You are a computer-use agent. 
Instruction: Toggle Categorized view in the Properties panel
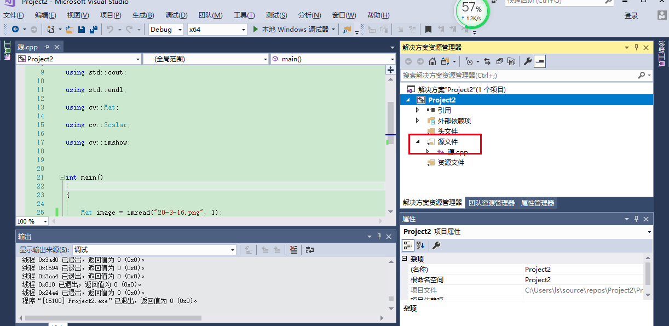click(408, 245)
